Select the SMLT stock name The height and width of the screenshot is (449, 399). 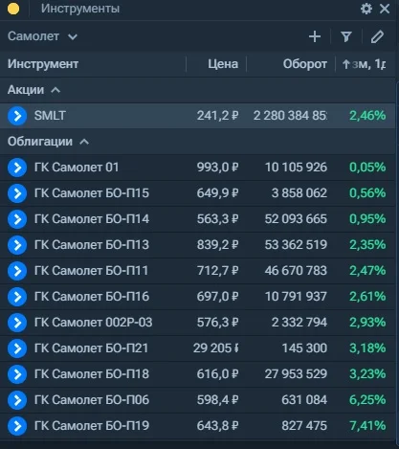pos(50,116)
